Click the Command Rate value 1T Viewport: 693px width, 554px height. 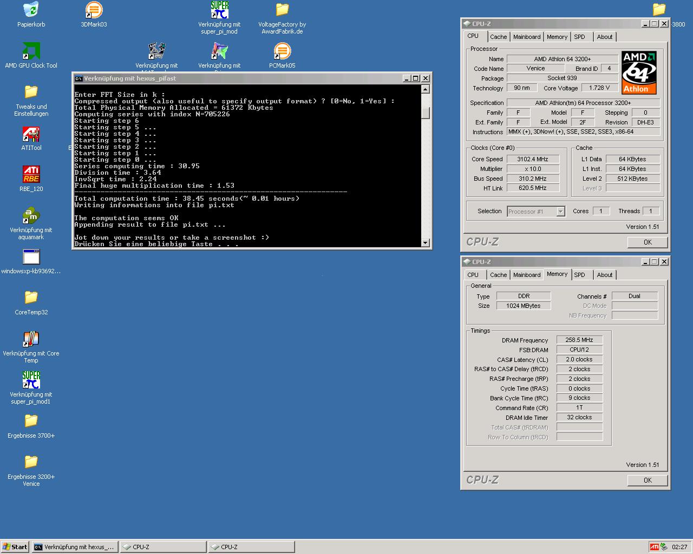(579, 407)
